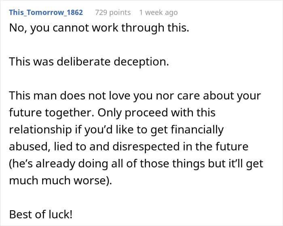Click the word 'together.' in the third paragraph
The width and height of the screenshot is (283, 226).
[x=70, y=113]
